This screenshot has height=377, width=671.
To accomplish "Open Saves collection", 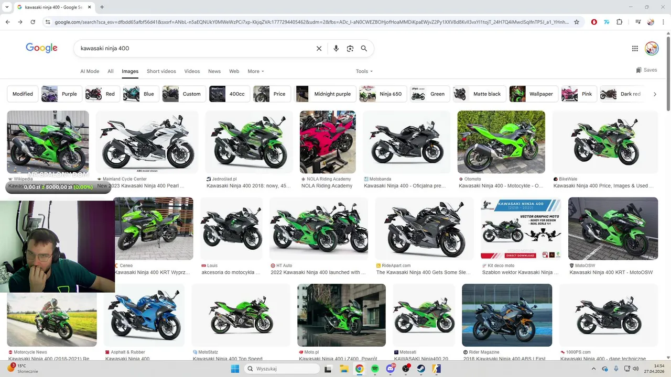I will (646, 70).
